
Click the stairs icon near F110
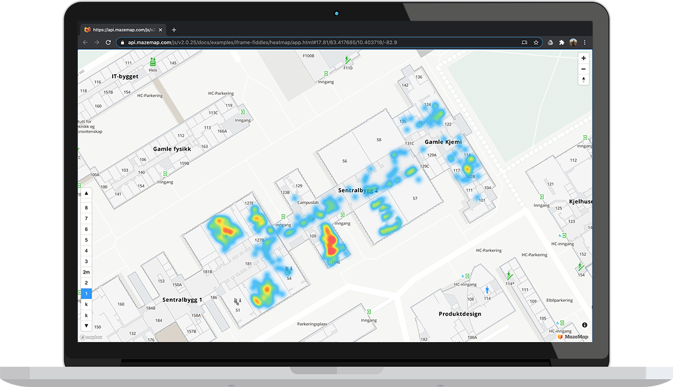347,59
